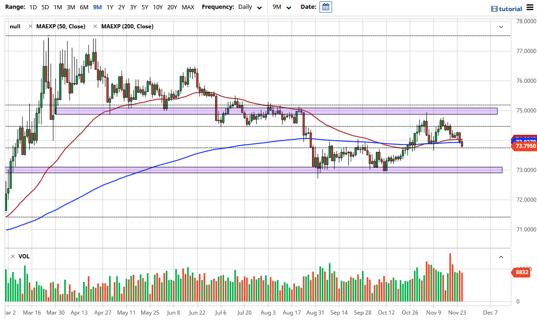Image resolution: width=537 pixels, height=322 pixels.
Task: Open the Frequency Daily dropdown
Action: [250, 7]
